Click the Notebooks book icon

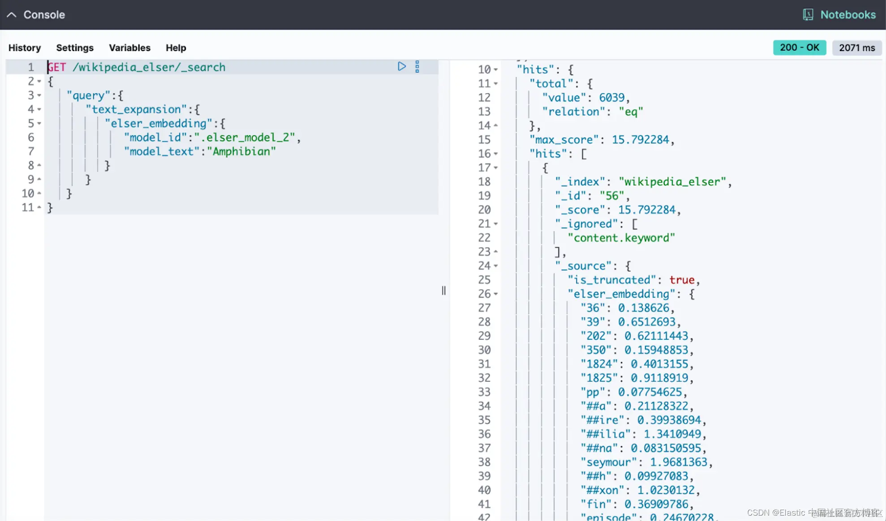coord(808,15)
